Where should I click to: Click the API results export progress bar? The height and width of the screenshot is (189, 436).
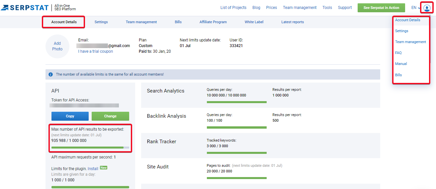click(90, 147)
